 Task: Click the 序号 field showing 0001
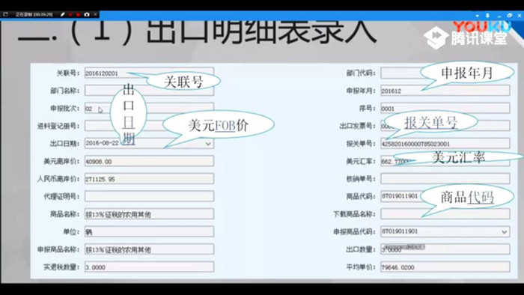coord(445,109)
